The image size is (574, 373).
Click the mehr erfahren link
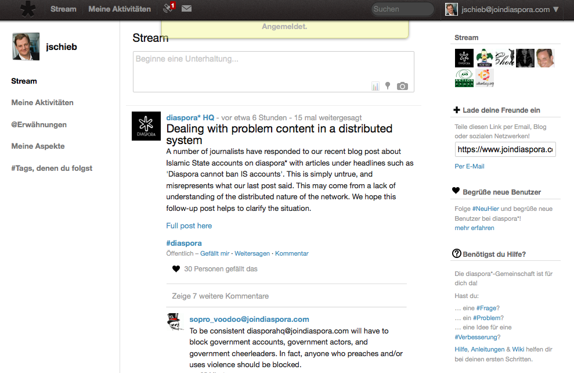pyautogui.click(x=474, y=228)
